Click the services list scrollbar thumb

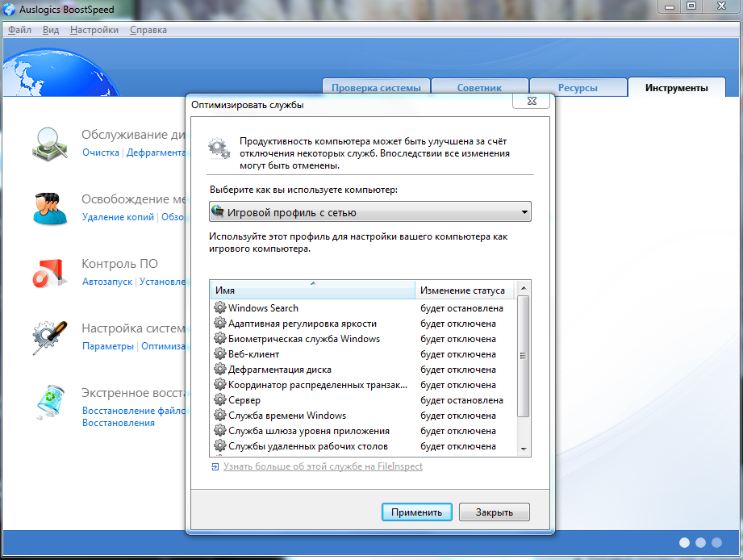pyautogui.click(x=523, y=357)
